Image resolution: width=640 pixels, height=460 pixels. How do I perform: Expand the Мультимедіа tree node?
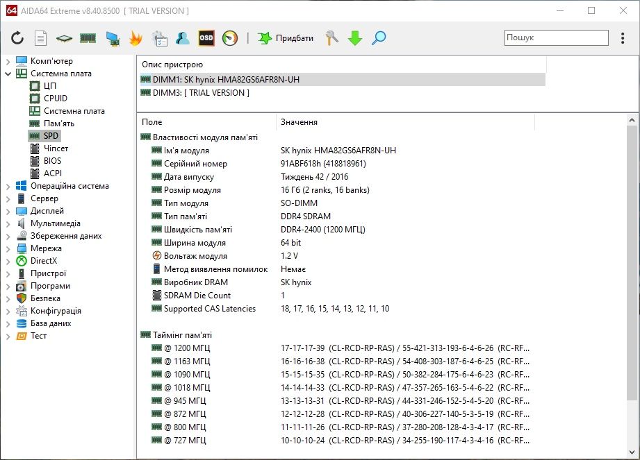pyautogui.click(x=8, y=224)
